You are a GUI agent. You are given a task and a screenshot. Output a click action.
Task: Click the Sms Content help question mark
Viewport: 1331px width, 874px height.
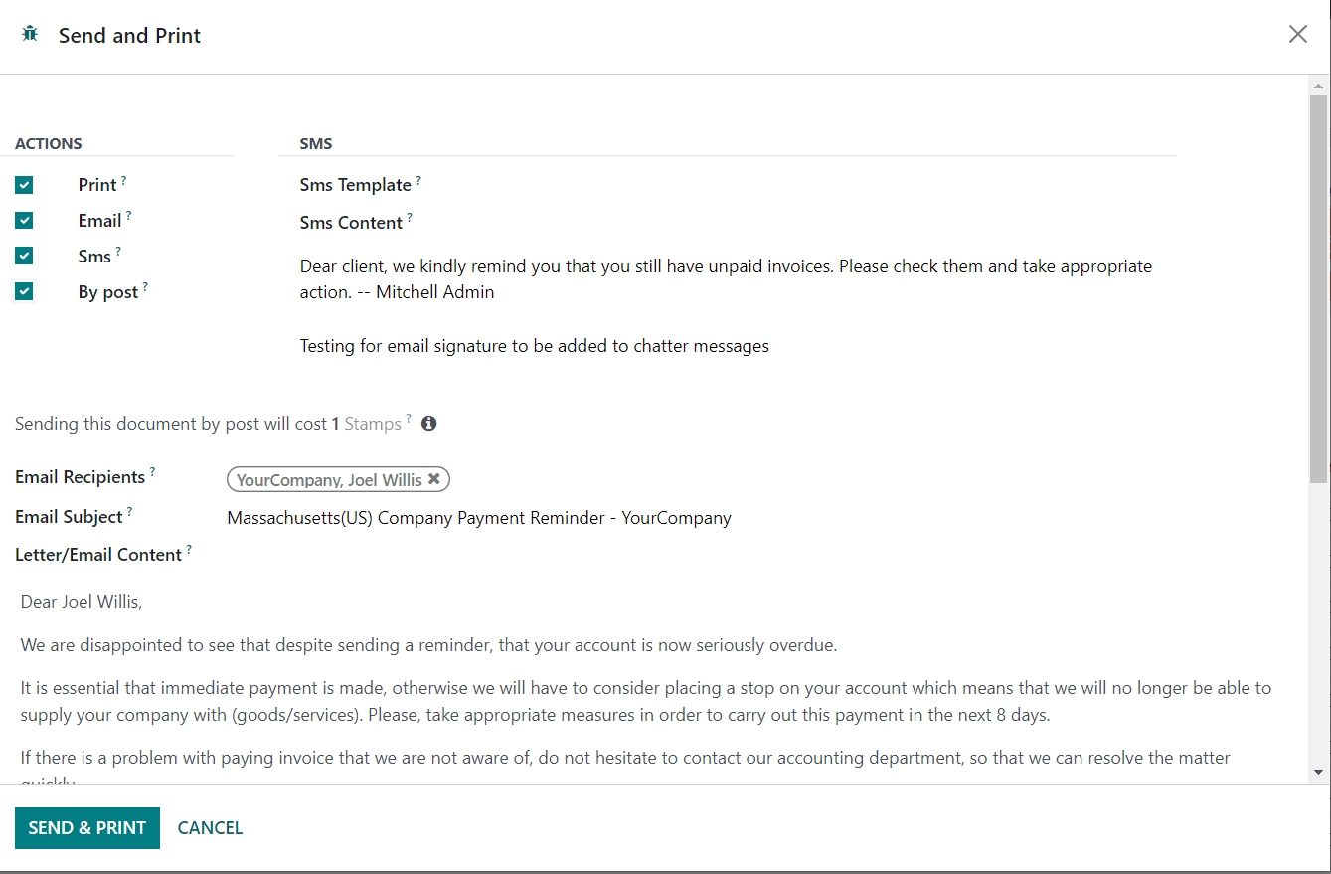click(410, 218)
